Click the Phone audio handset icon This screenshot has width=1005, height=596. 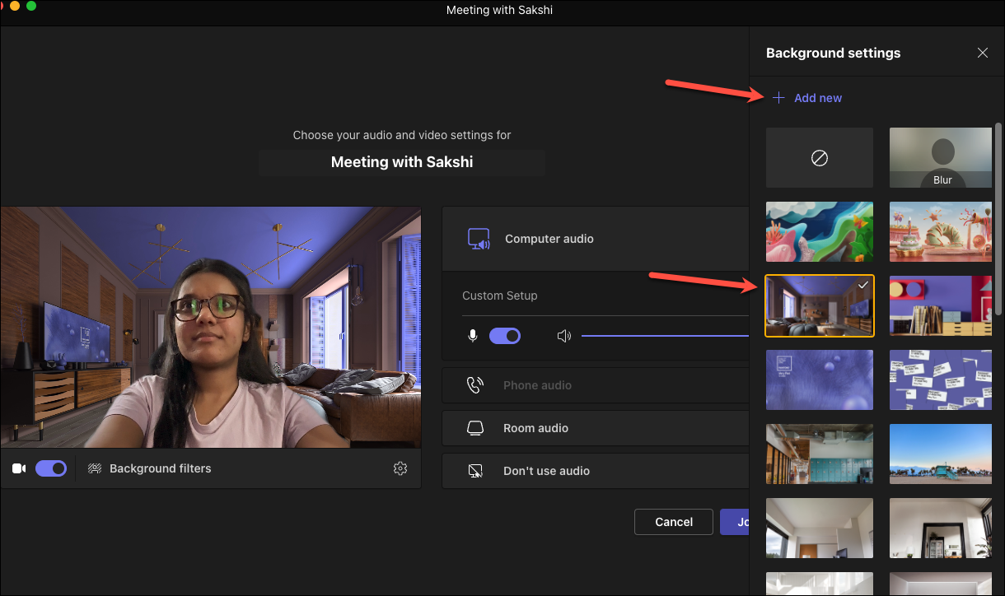(475, 385)
